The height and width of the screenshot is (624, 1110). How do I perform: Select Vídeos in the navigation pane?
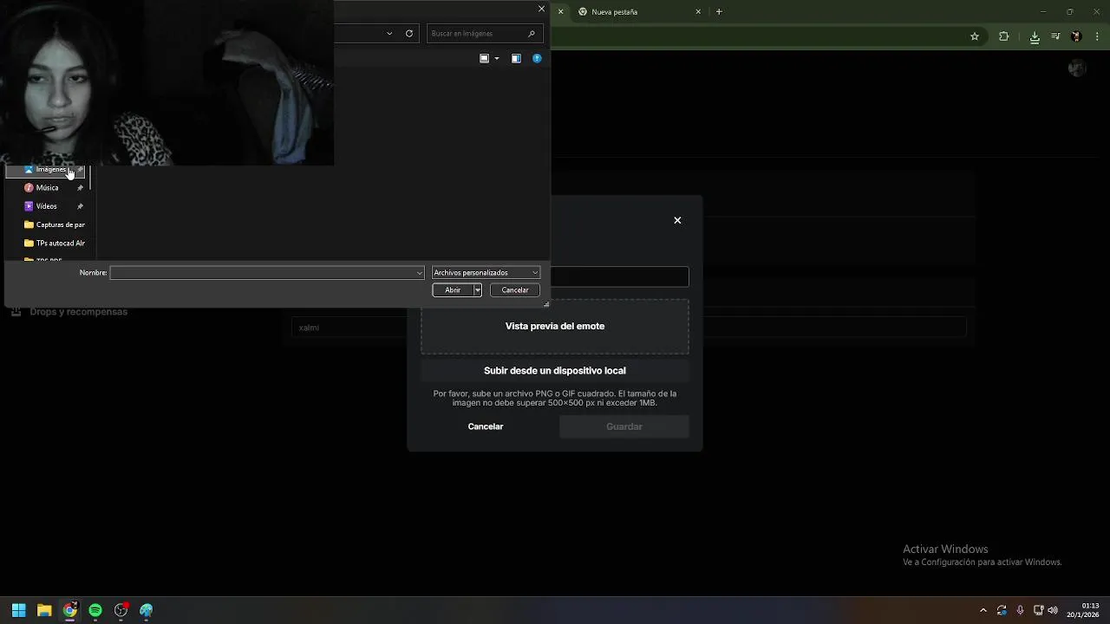[x=46, y=206]
